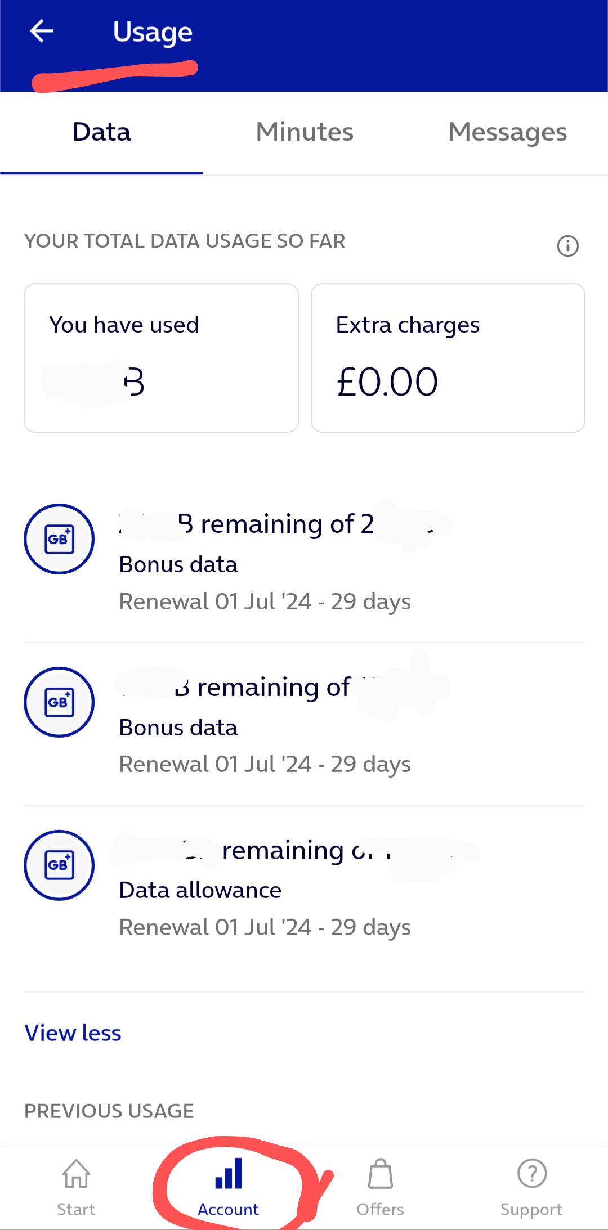
Task: Switch to the Minutes tab
Action: (x=305, y=133)
